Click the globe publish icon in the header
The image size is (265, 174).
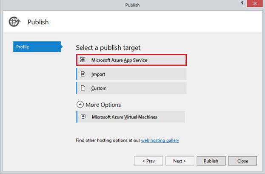14,22
